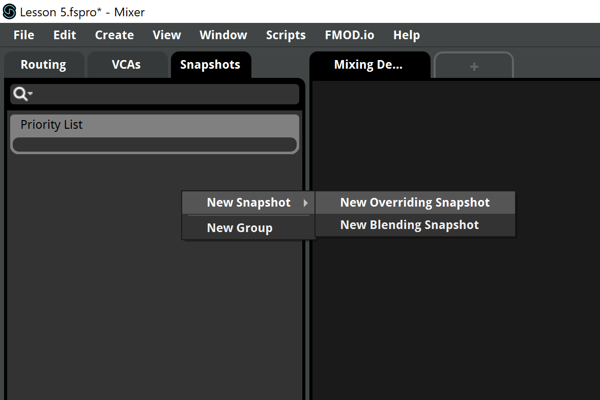Click the FMOD Studio logo icon
The width and height of the screenshot is (600, 400).
[9, 12]
